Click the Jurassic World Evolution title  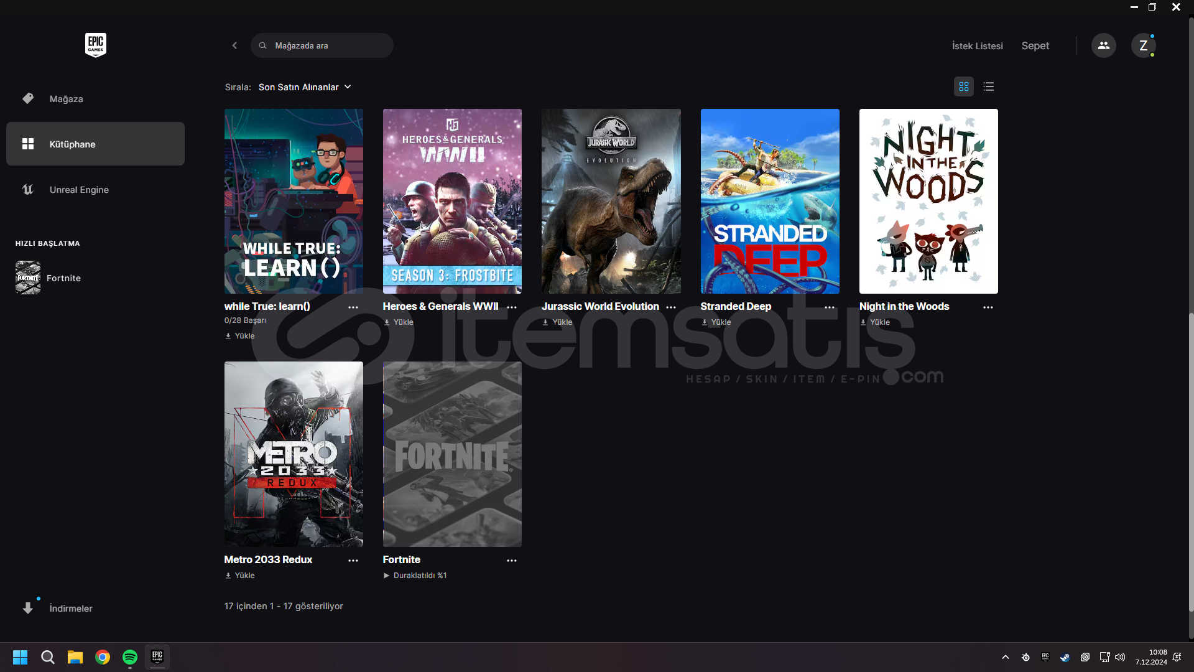coord(600,306)
